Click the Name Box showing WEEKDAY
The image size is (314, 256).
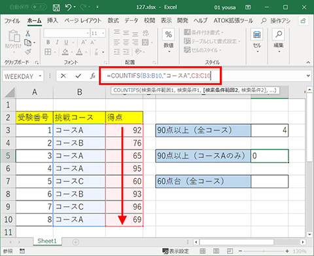(x=19, y=76)
